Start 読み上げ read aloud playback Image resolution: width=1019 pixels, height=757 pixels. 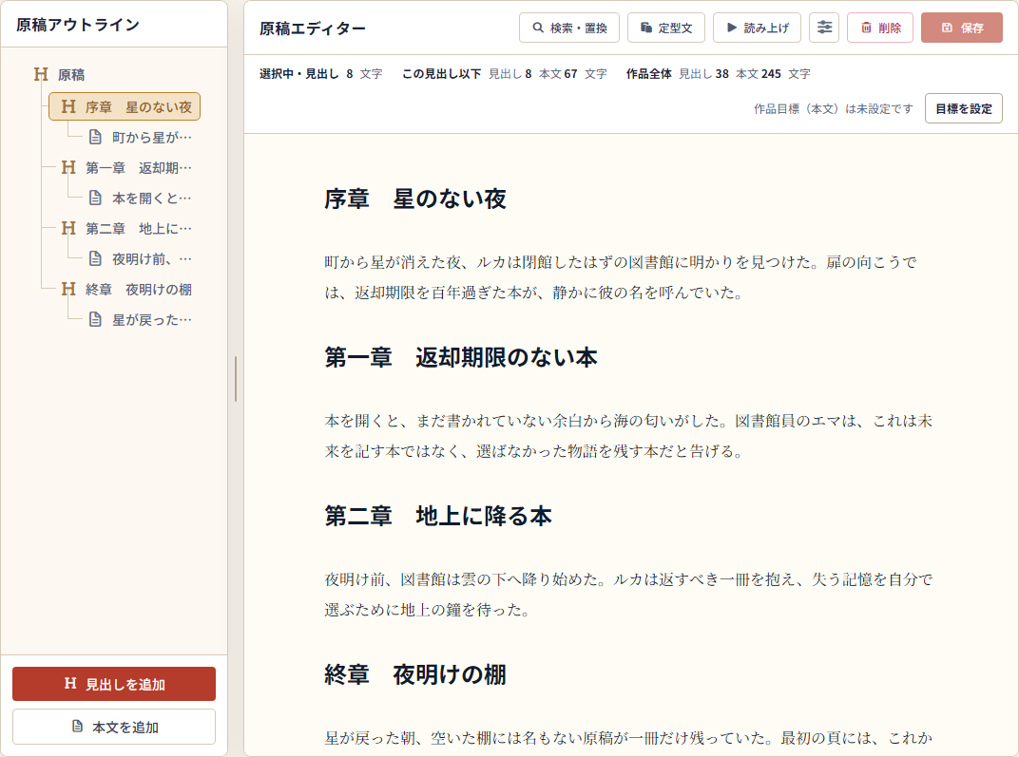tap(757, 28)
